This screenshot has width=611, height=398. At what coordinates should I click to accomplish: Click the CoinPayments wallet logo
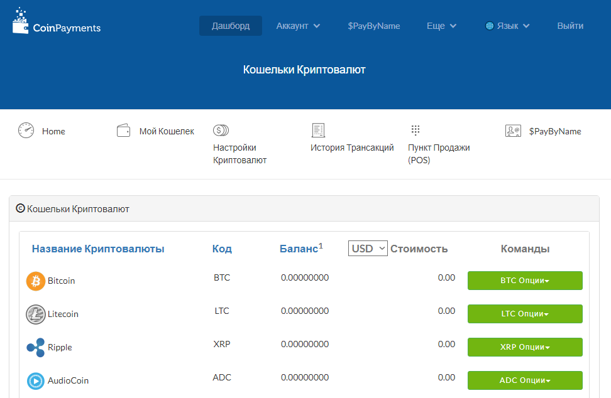pos(57,21)
